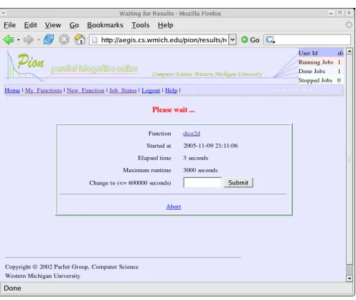Open the dice2d function link
Screen dimensions: 356x300
[192, 133]
